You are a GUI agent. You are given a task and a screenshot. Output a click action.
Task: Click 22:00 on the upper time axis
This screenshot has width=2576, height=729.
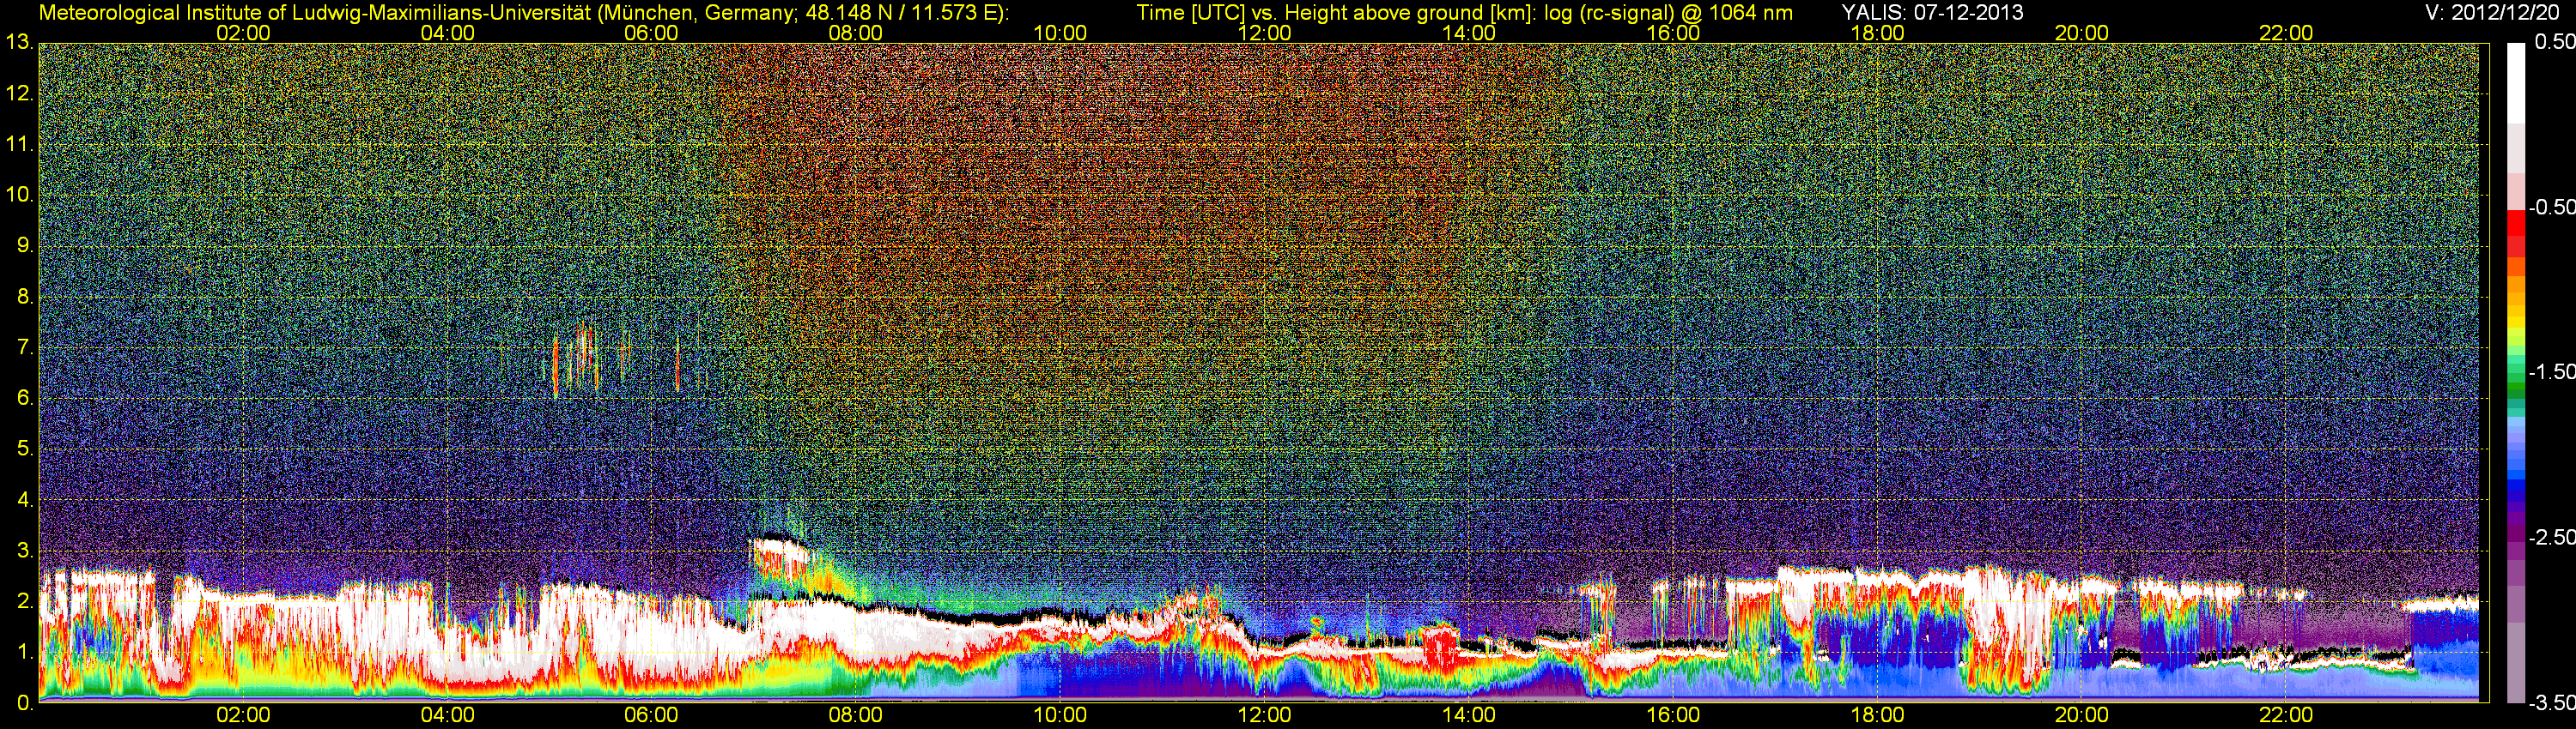(x=2286, y=33)
